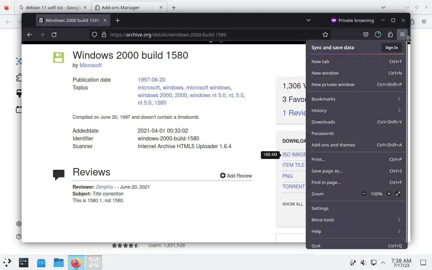Viewport: 432px width, 270px height.
Task: Open Add-ons and themes
Action: (x=356, y=145)
